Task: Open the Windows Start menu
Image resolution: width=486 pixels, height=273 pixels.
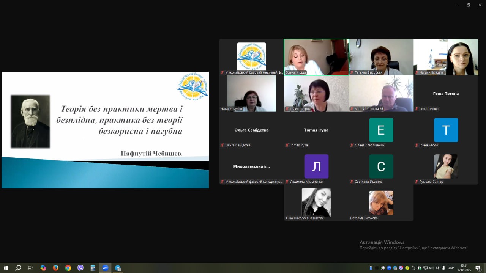Action: pyautogui.click(x=6, y=268)
